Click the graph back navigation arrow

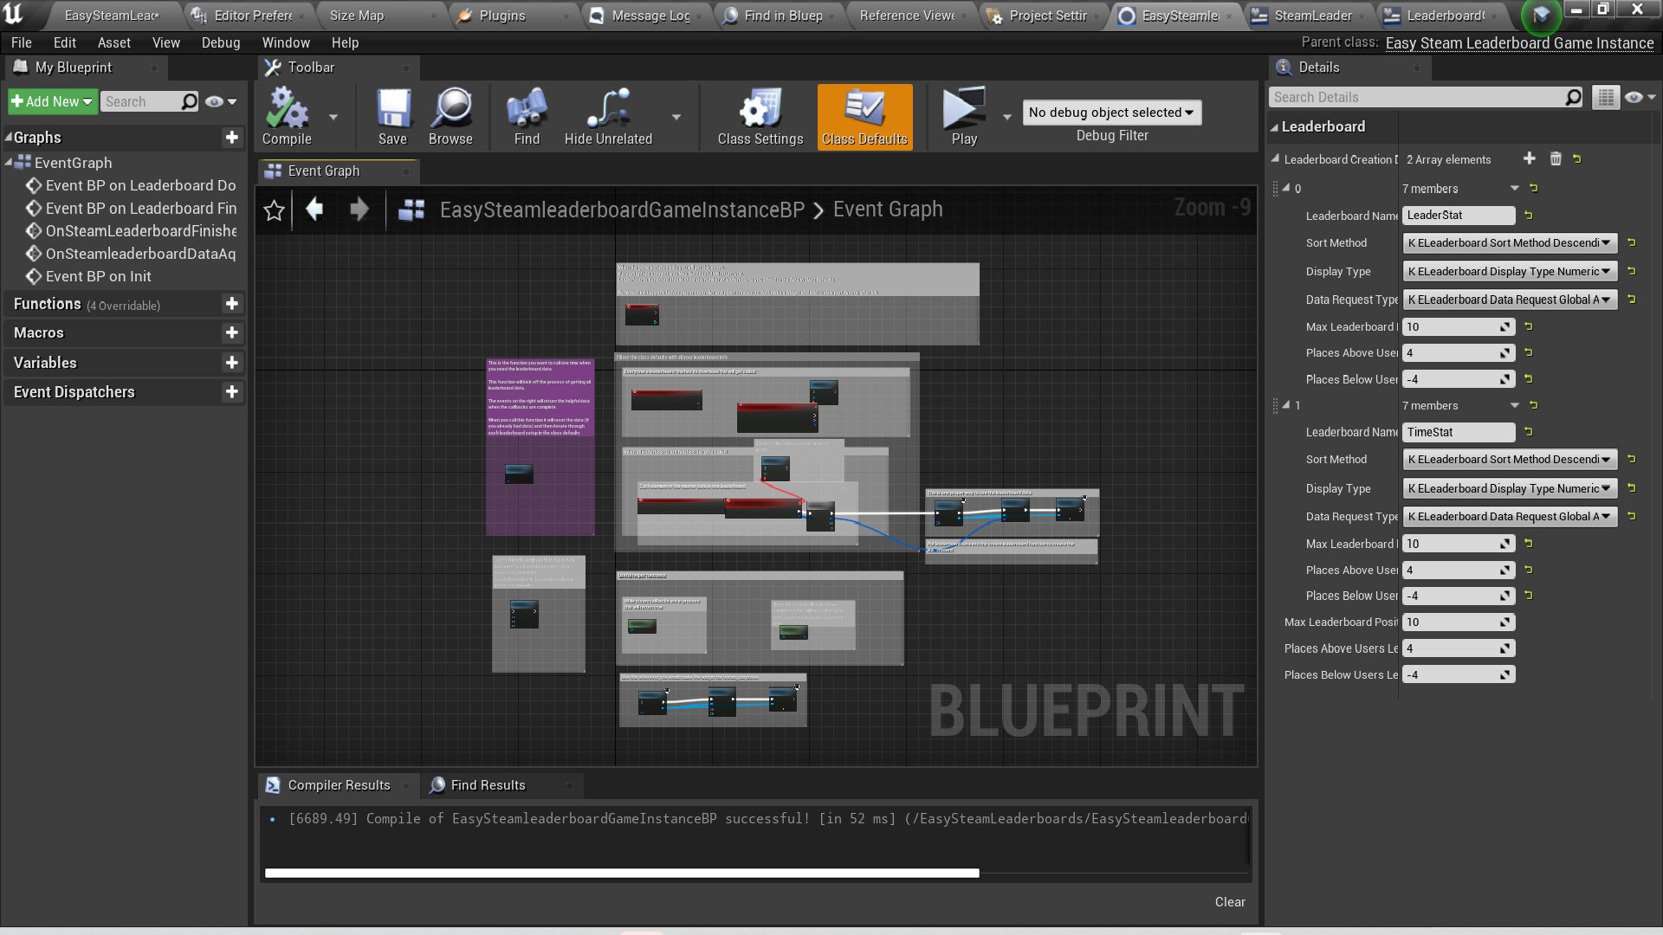coord(314,210)
